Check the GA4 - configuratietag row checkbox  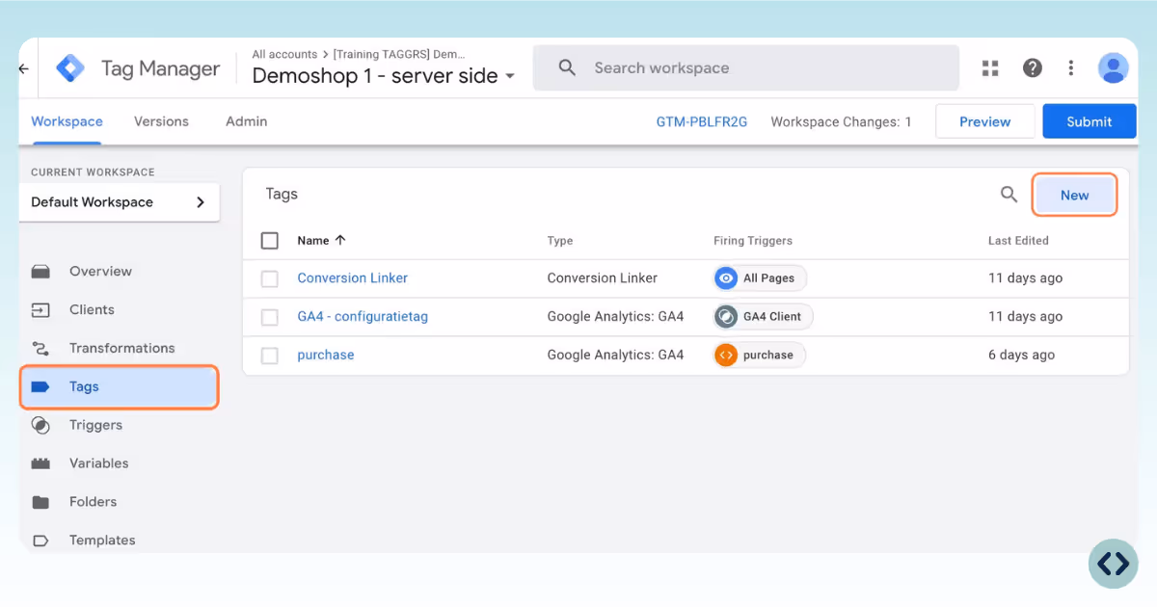click(270, 317)
